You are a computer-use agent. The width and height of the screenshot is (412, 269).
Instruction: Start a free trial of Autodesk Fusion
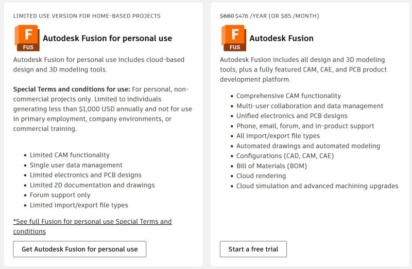[253, 249]
